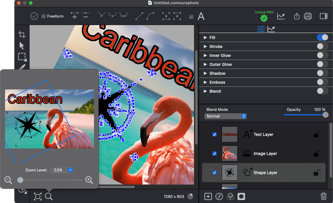Click the layer effects f icon
Screen dimensions: 333x203
219,197
